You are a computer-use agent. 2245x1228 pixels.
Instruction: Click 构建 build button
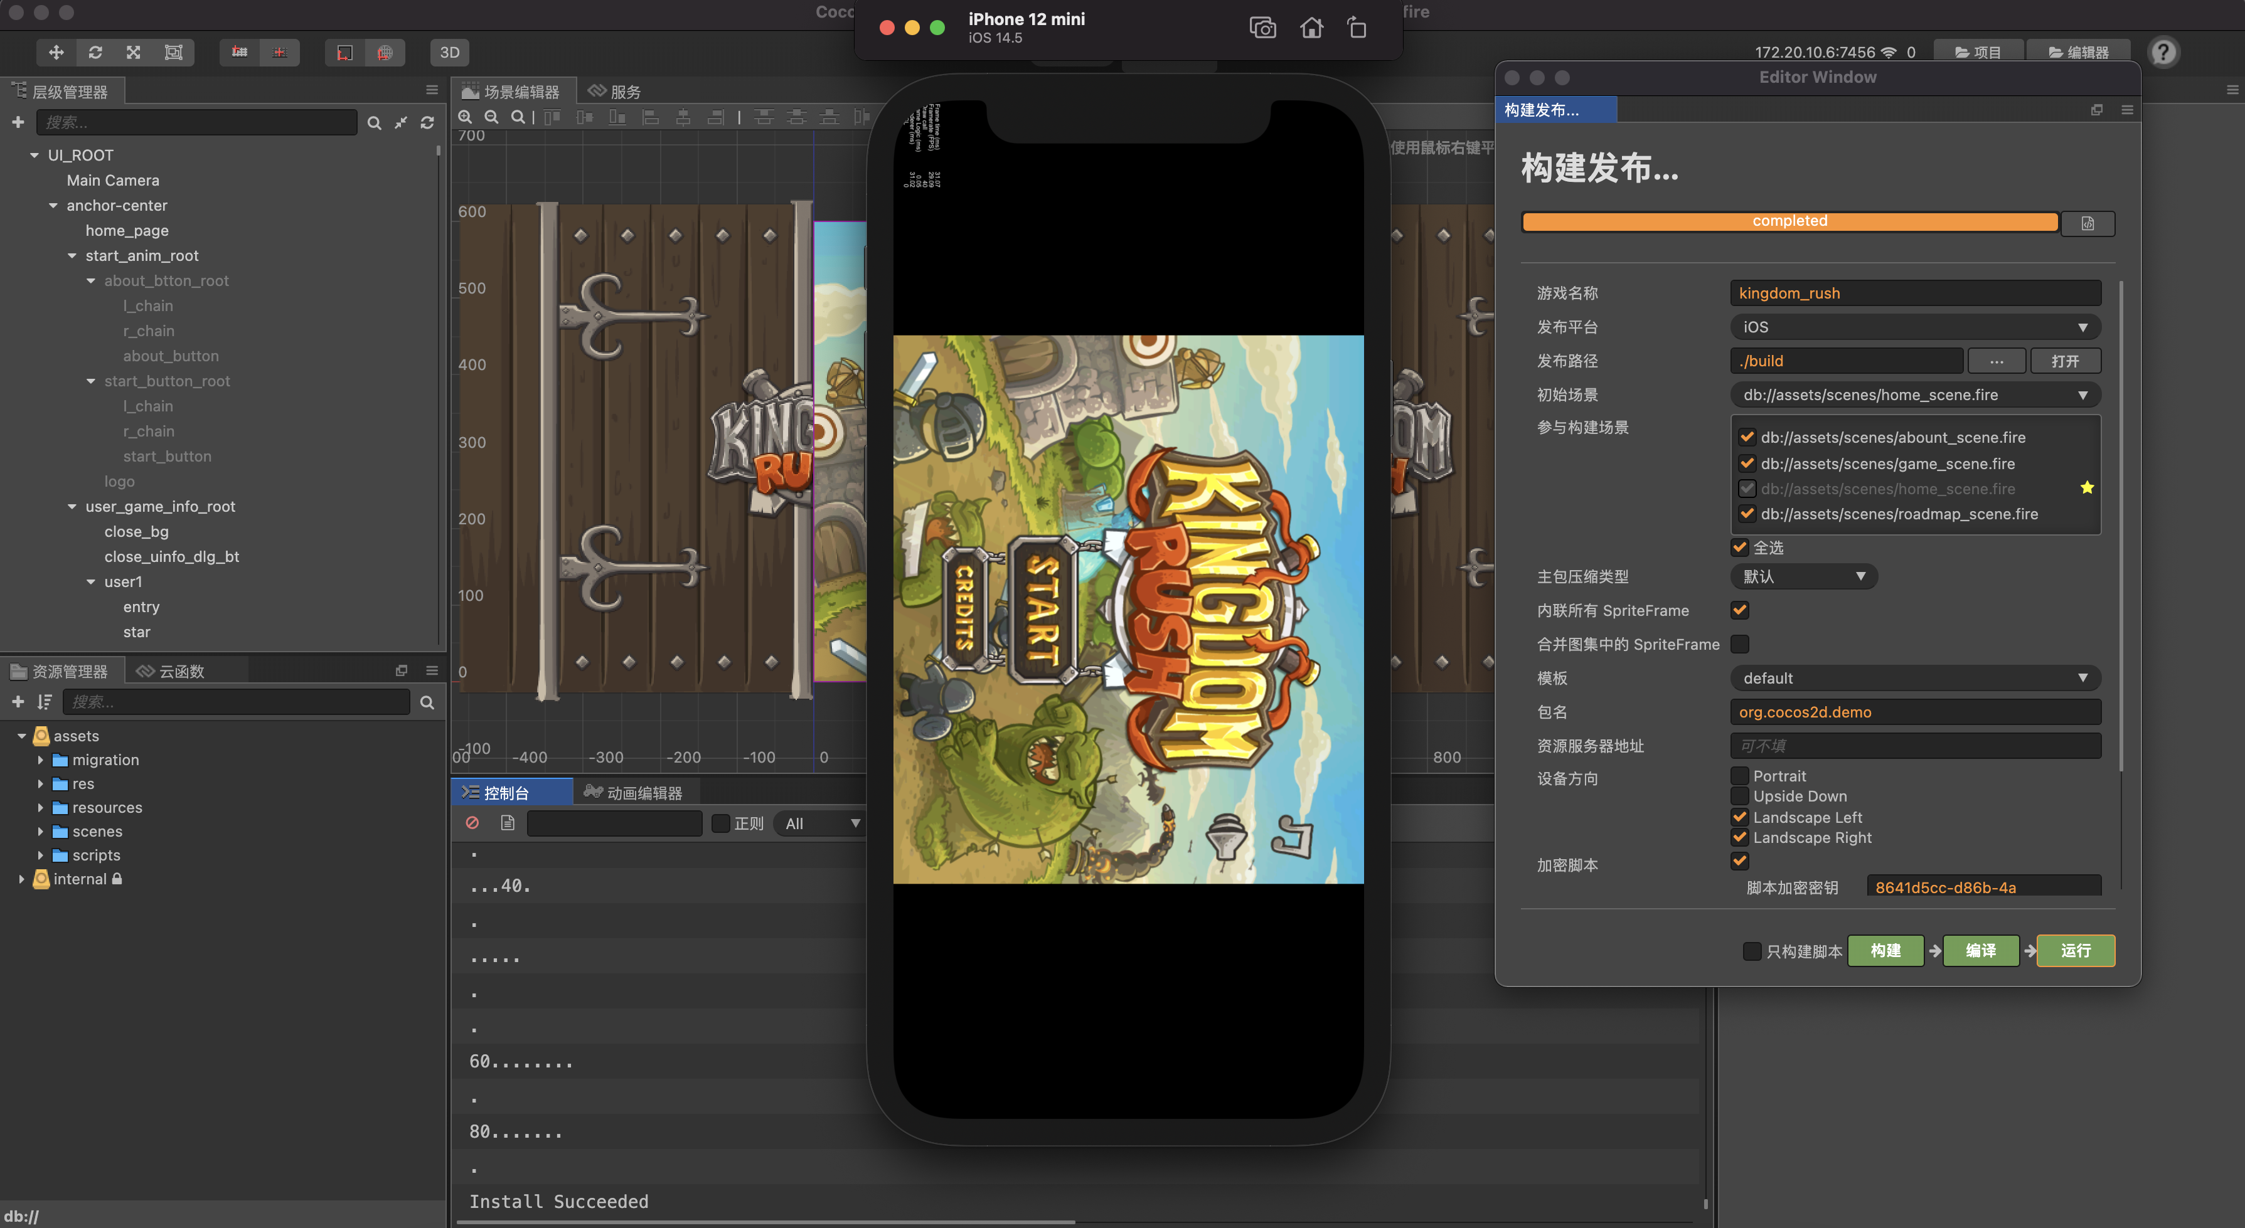pos(1885,951)
